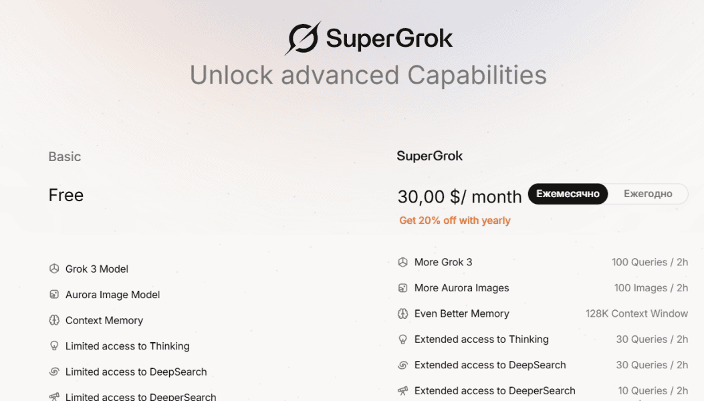The height and width of the screenshot is (401, 704).
Task: Click the SuperGrok logo icon
Action: coord(302,38)
